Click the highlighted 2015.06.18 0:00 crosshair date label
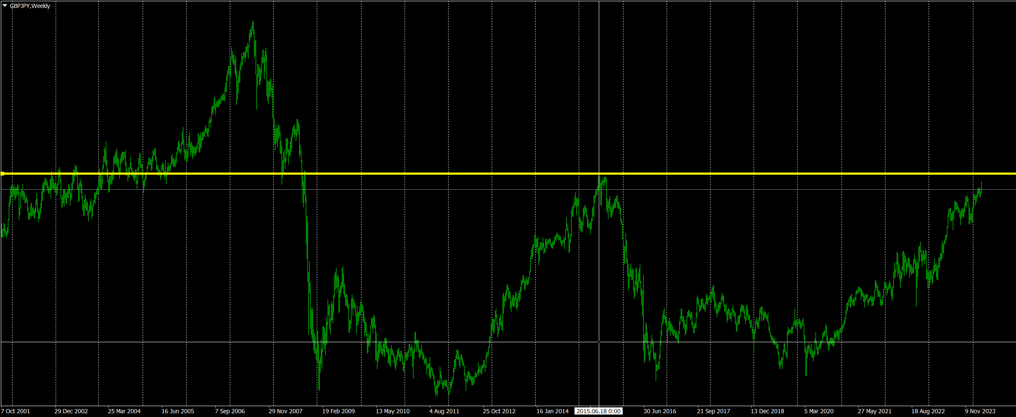 (598, 411)
